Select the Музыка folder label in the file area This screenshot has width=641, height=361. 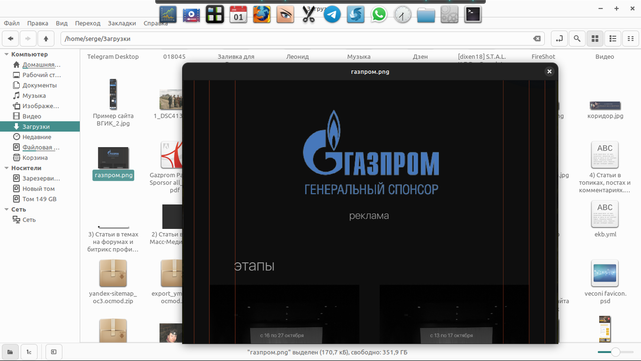[358, 57]
